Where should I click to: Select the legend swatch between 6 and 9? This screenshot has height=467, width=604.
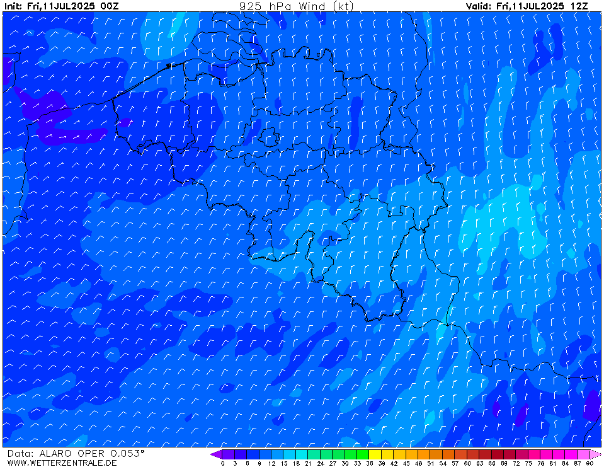tap(253, 454)
